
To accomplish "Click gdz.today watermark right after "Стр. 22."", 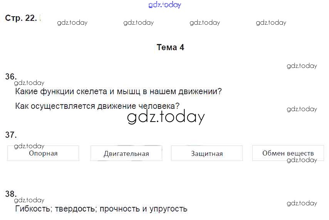I will [72, 23].
